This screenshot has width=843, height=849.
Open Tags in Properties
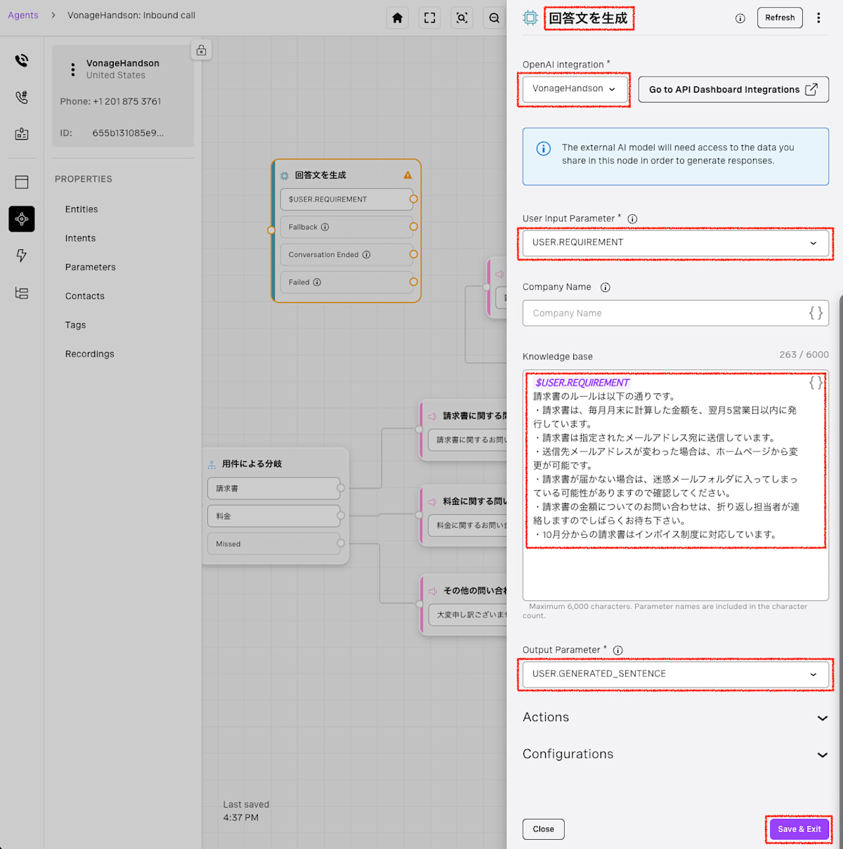coord(76,325)
